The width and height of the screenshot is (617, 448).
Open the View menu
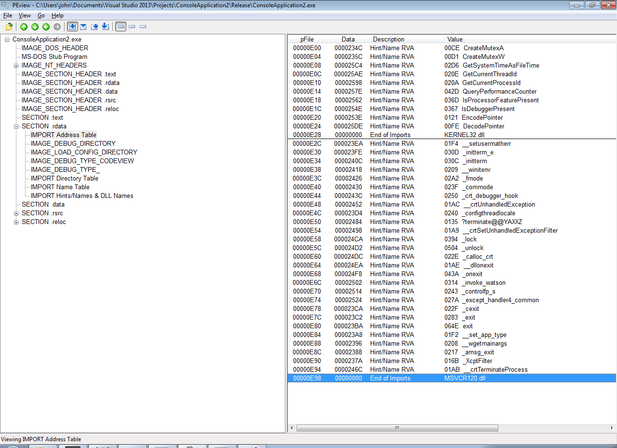25,15
